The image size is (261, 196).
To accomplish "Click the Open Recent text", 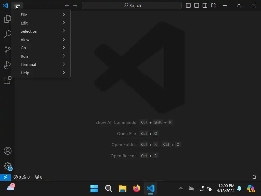I will [123, 156].
